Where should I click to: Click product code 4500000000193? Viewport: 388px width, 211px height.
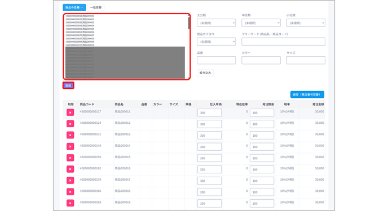[90, 203]
